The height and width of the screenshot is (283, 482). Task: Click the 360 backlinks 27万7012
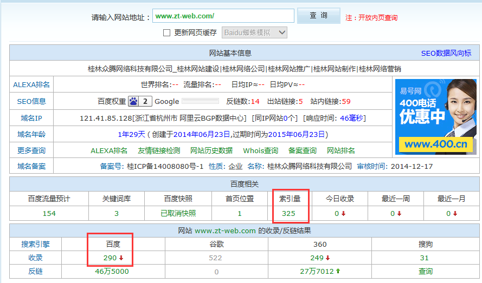pyautogui.click(x=317, y=271)
